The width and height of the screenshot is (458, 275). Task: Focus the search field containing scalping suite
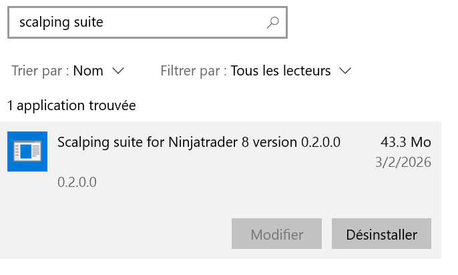[134, 23]
